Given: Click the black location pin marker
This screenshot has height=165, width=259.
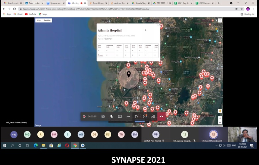Looking at the screenshot, I should coord(129,74).
